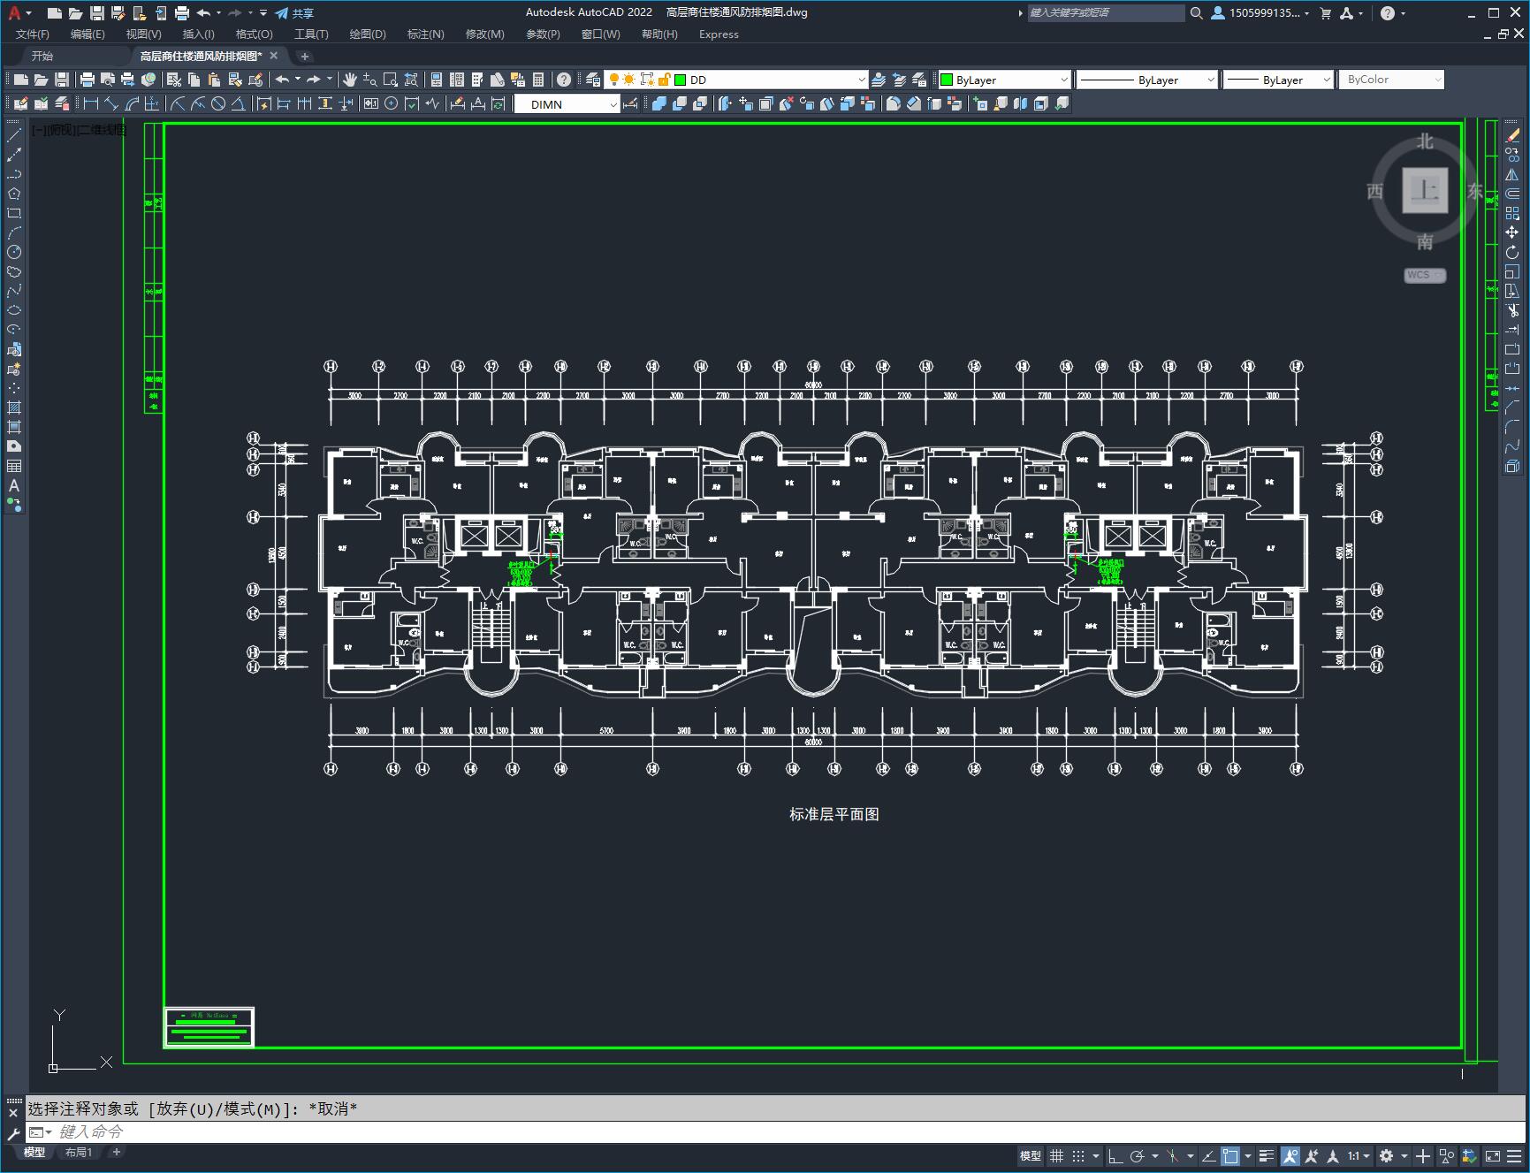Toggle Clean Screen in status bar
Image resolution: width=1530 pixels, height=1173 pixels.
(1492, 1155)
